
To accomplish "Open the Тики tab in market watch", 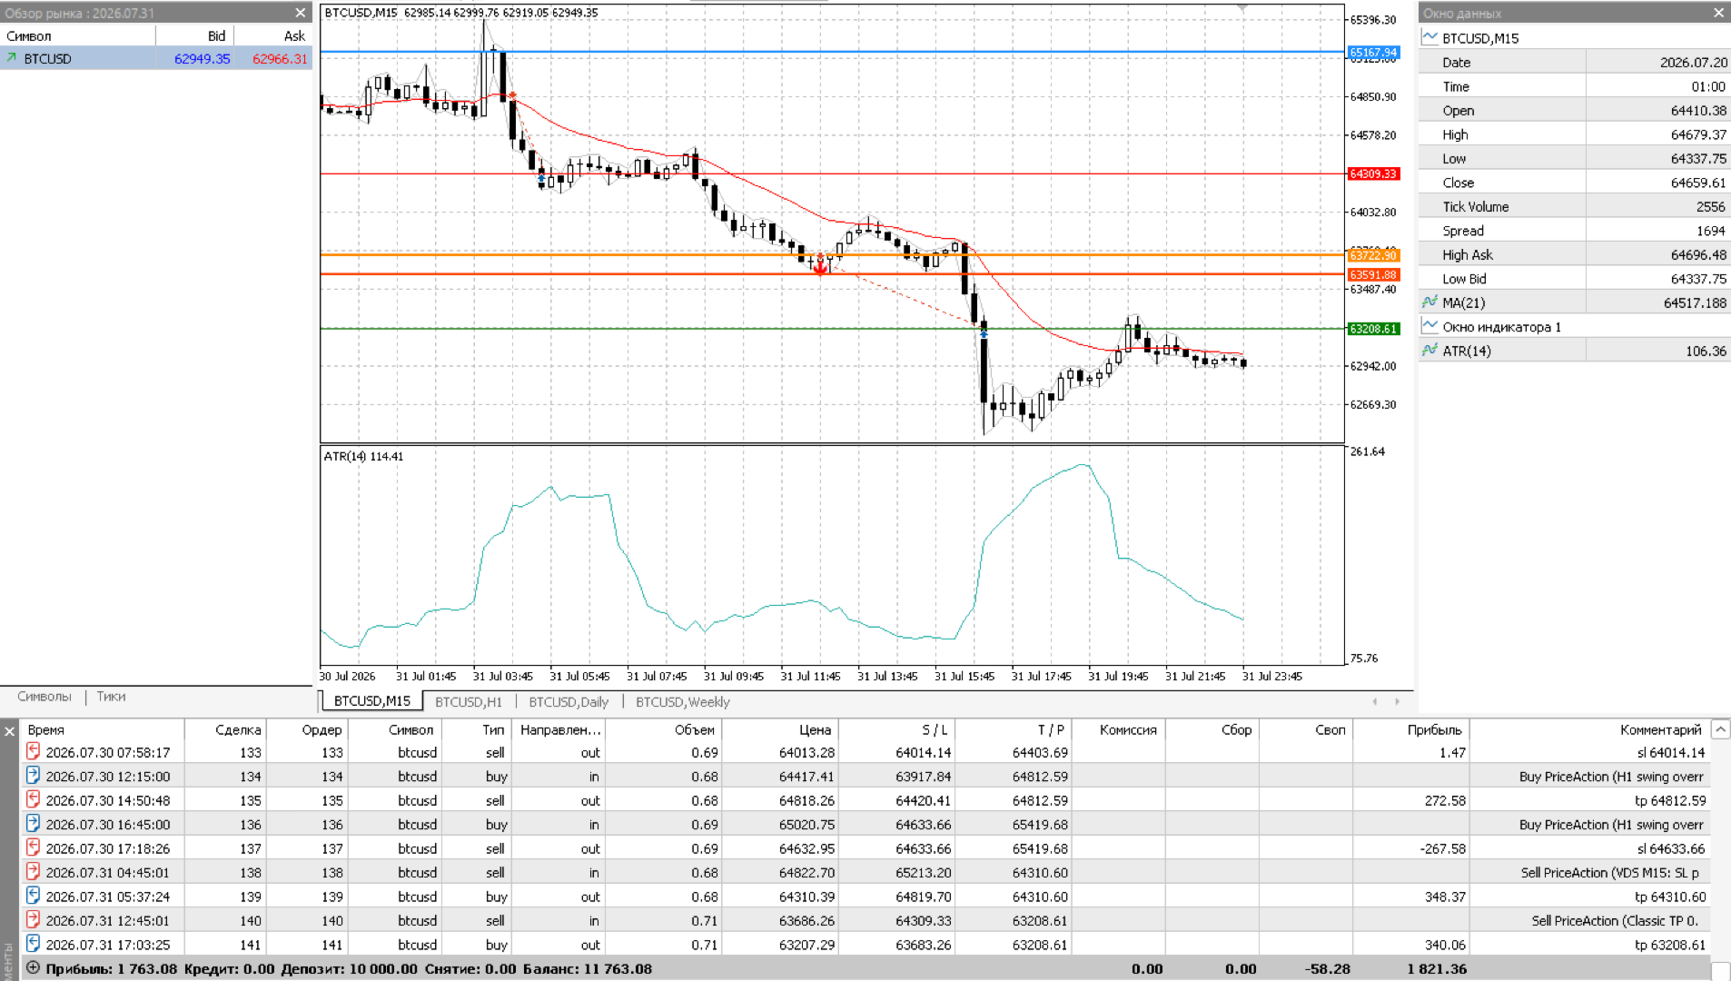I will 111,697.
